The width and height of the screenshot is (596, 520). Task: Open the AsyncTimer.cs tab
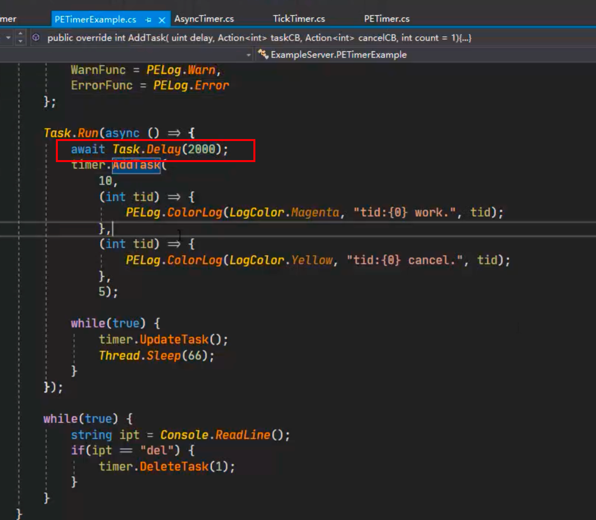pyautogui.click(x=204, y=19)
